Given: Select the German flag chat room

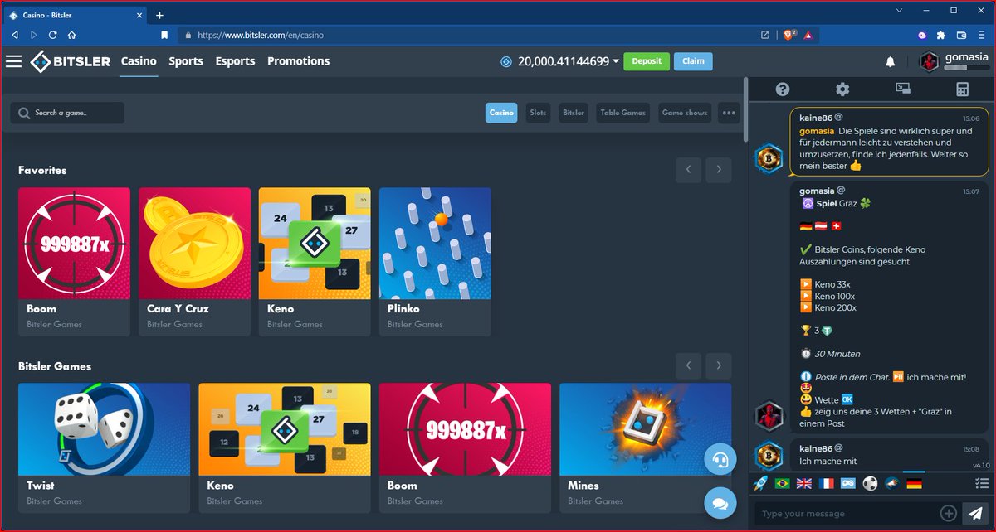Looking at the screenshot, I should [914, 483].
